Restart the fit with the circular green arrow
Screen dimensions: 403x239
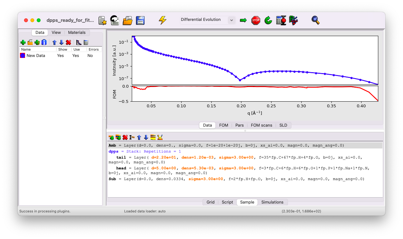point(268,20)
